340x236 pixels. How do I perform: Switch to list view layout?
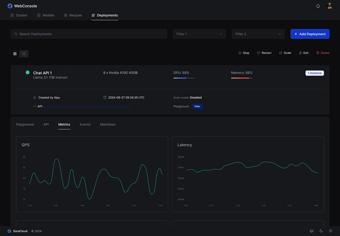pyautogui.click(x=24, y=53)
